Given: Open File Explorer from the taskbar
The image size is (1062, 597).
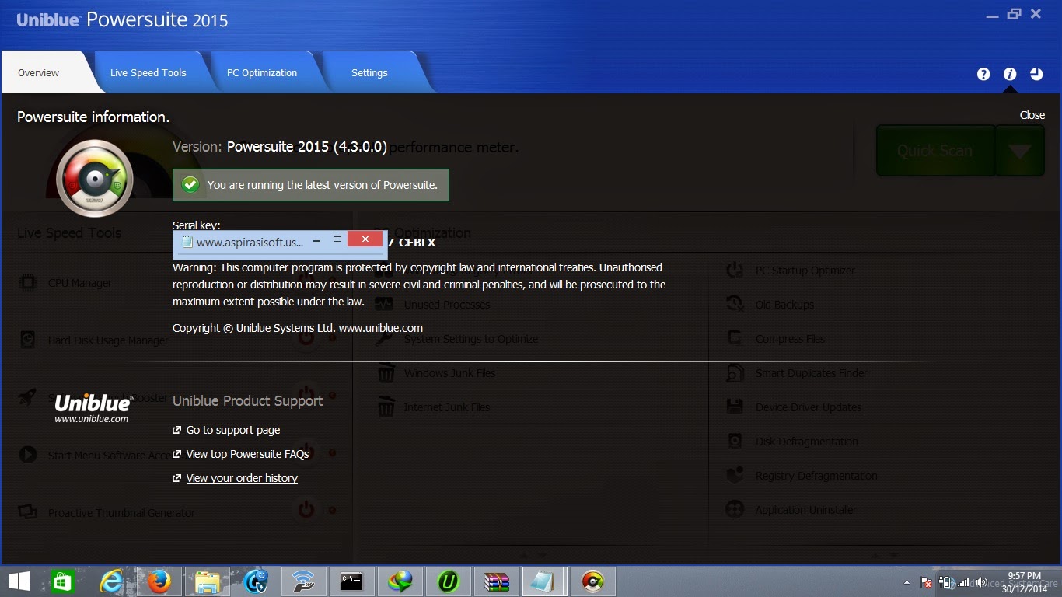Looking at the screenshot, I should (x=208, y=581).
